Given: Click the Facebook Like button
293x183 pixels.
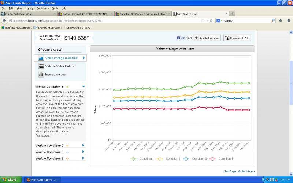Looking at the screenshot, I should coord(181,38).
